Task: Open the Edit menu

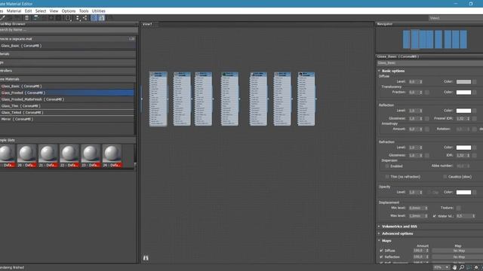Action: click(x=28, y=11)
